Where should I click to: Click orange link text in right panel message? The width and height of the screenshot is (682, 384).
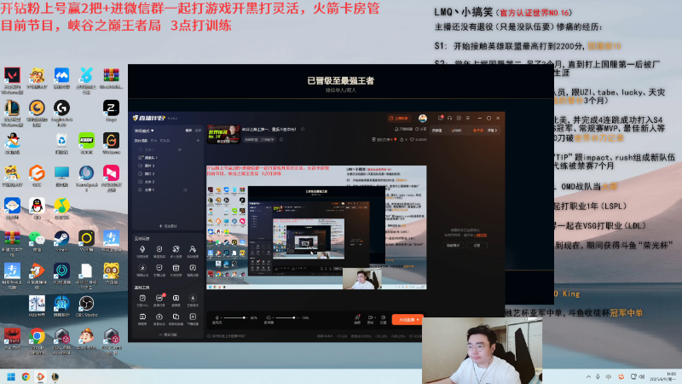tap(480, 236)
